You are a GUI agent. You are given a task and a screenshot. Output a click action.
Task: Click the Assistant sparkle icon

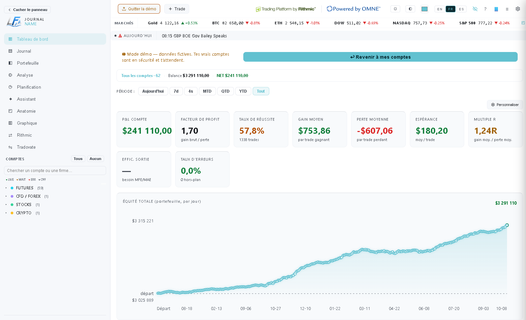10,99
